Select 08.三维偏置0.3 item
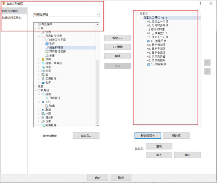The width and height of the screenshot is (217, 183). click(157, 33)
